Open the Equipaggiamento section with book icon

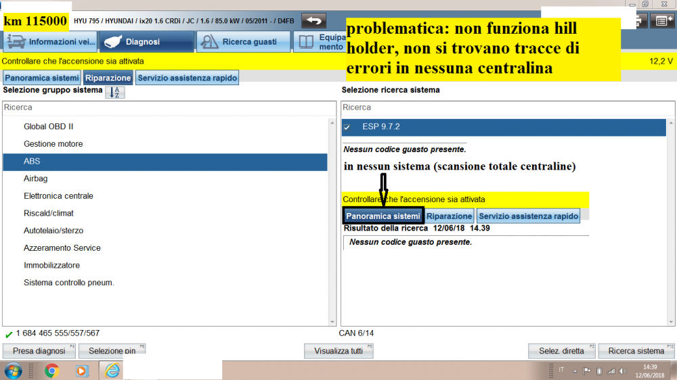pyautogui.click(x=320, y=42)
